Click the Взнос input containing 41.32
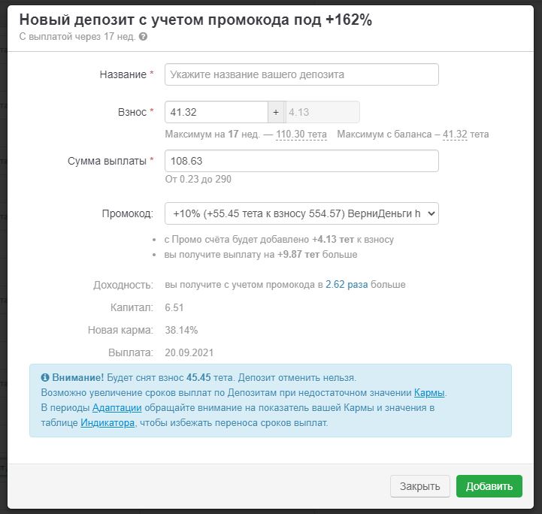Screen dimensions: 542x514 point(216,112)
